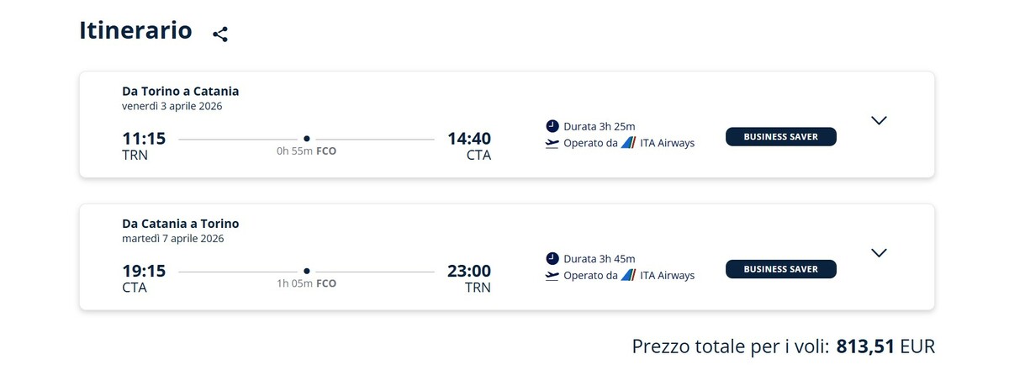Click the airplane icon on the outbound flight
1009x370 pixels.
click(x=552, y=143)
